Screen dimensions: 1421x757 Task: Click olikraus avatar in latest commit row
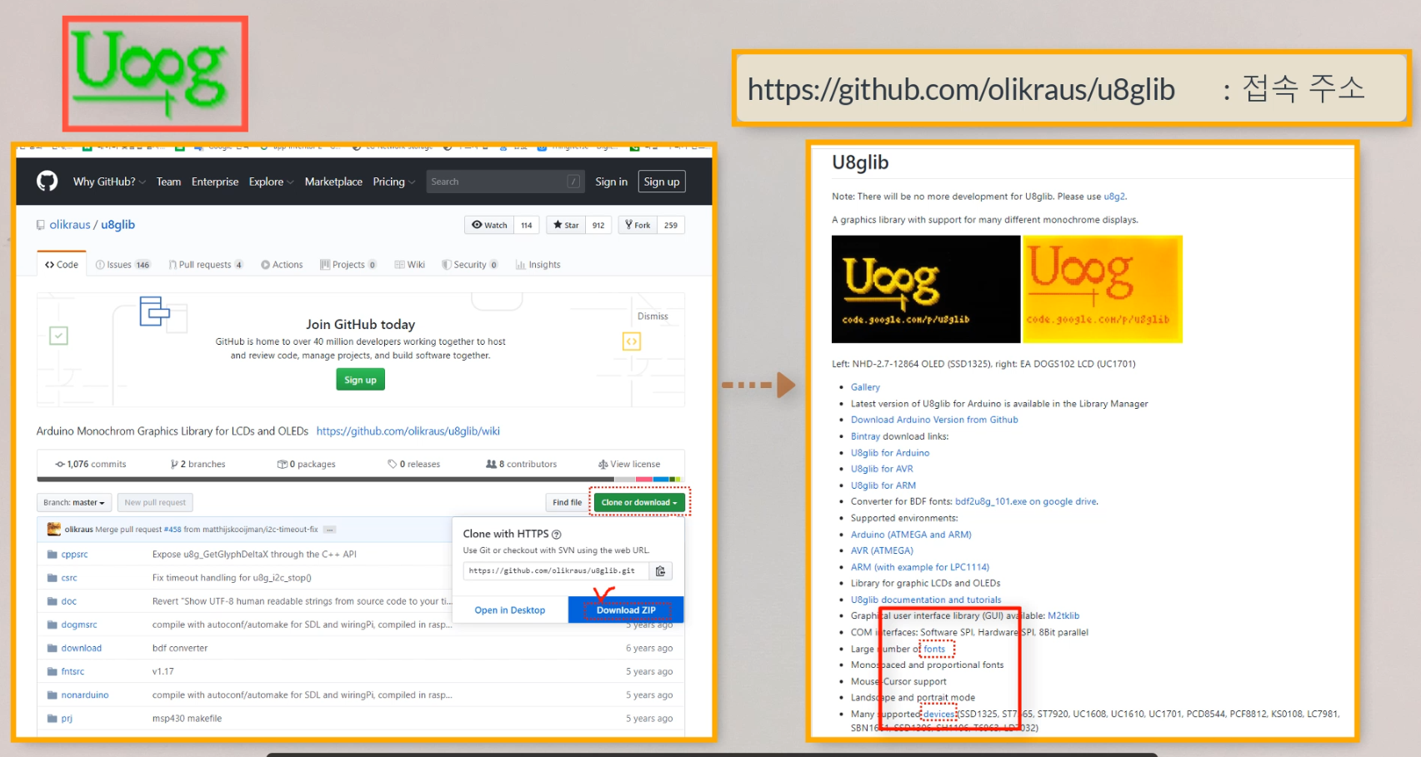(54, 529)
